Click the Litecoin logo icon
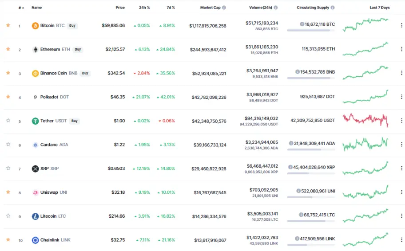The image size is (405, 251). [35, 216]
